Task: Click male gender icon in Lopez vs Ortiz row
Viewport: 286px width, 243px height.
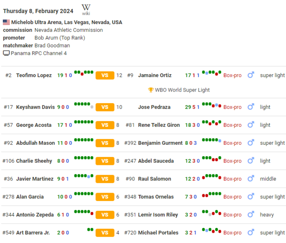Action: click(251, 75)
